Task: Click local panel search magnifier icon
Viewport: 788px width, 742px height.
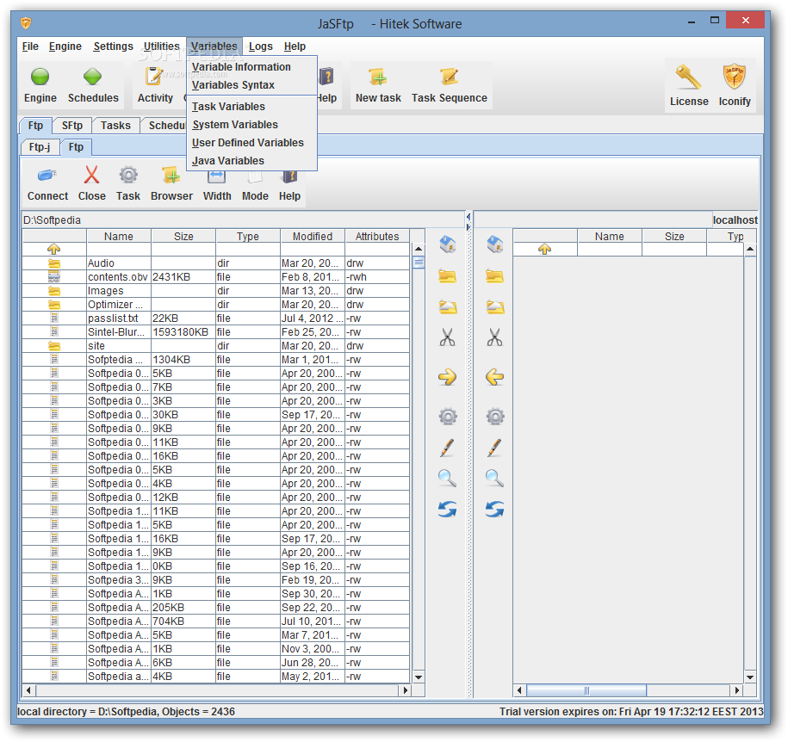Action: tap(447, 479)
